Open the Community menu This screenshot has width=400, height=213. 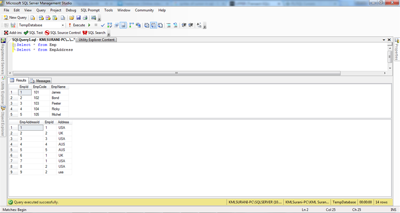click(x=145, y=10)
